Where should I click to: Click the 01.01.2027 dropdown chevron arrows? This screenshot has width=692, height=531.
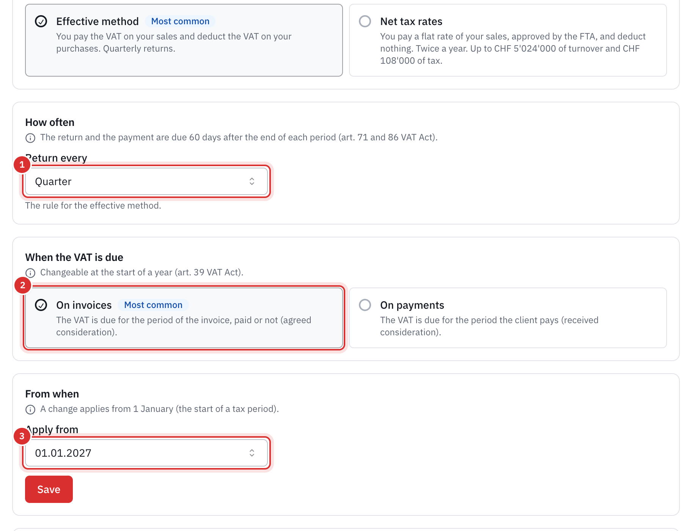tap(252, 453)
